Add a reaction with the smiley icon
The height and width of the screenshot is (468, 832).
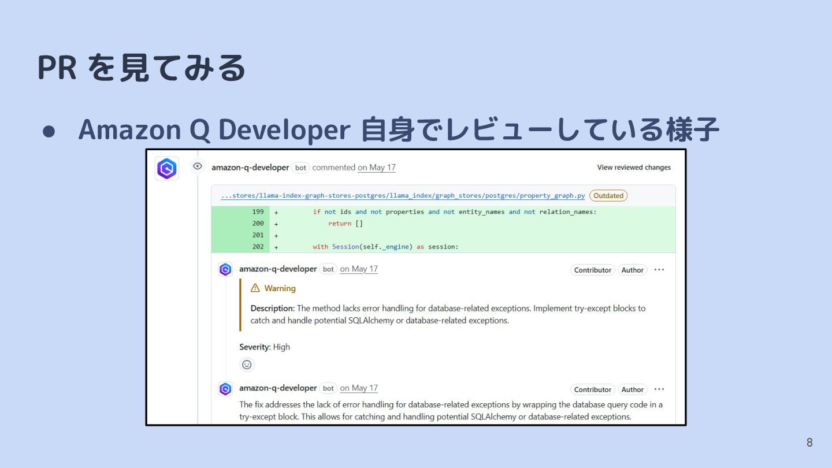tap(247, 365)
